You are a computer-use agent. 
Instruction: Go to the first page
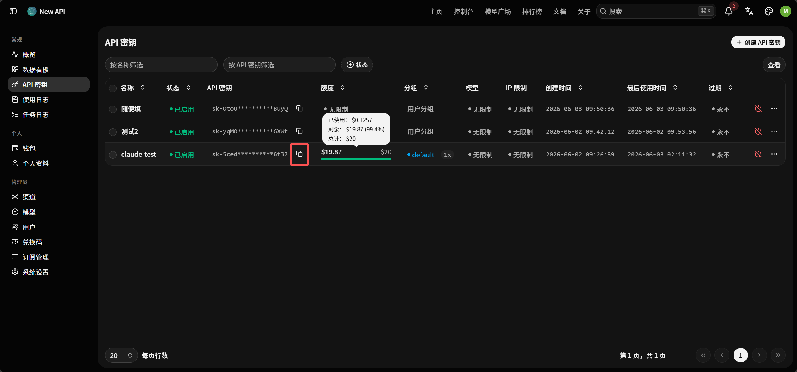pos(703,355)
